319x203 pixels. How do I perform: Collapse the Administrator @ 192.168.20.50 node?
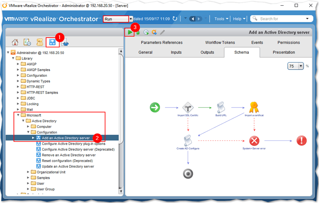click(8, 53)
